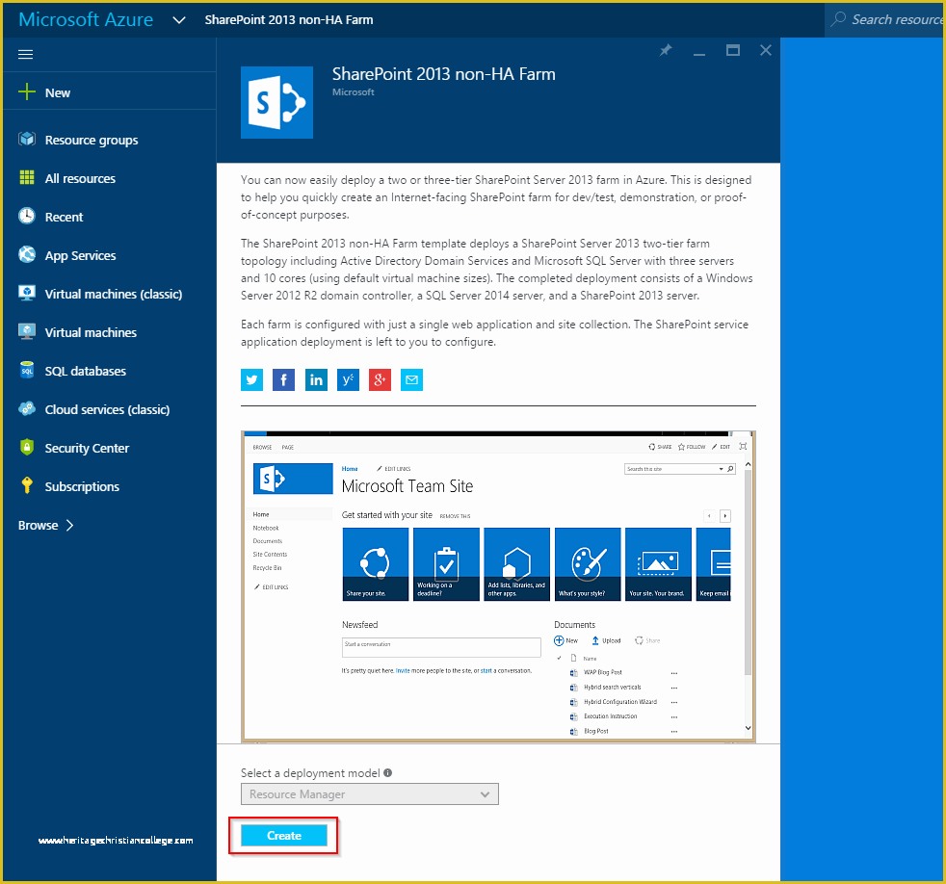Open Cloud services (classic)
Image resolution: width=946 pixels, height=884 pixels.
pyautogui.click(x=107, y=410)
